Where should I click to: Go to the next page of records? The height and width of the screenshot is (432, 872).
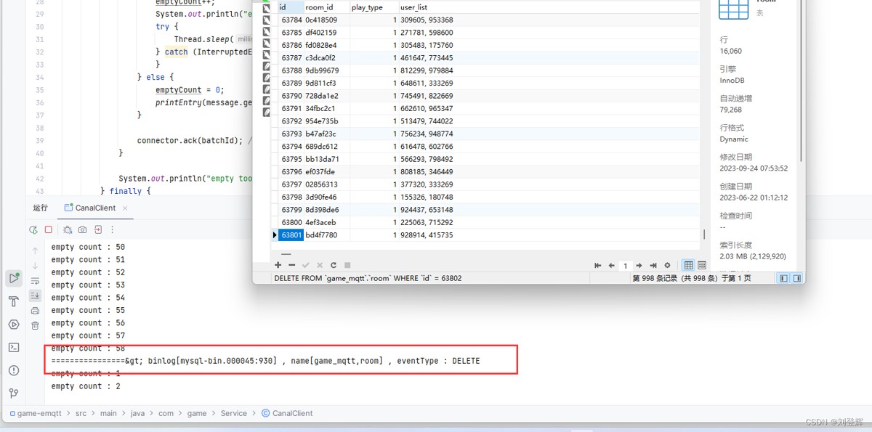[x=639, y=266]
